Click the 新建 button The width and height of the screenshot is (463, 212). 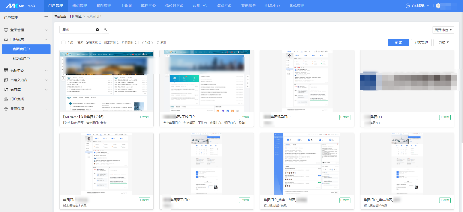[398, 42]
